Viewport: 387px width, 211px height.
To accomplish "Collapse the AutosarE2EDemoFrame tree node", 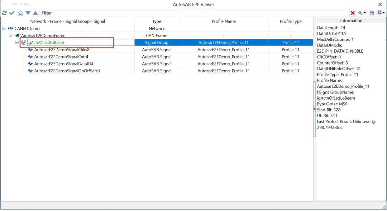I will 10,35.
